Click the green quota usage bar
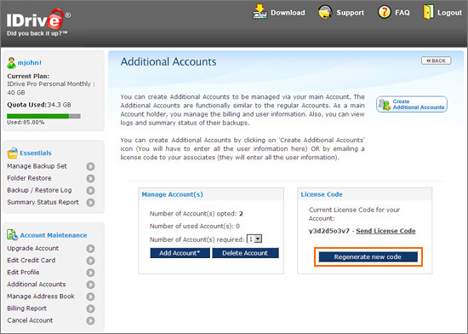Viewport: 468px width, 334px height. 38,116
